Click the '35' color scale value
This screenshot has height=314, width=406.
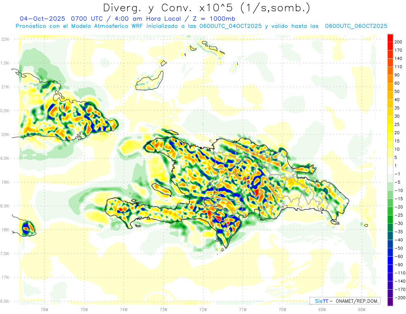click(397, 108)
